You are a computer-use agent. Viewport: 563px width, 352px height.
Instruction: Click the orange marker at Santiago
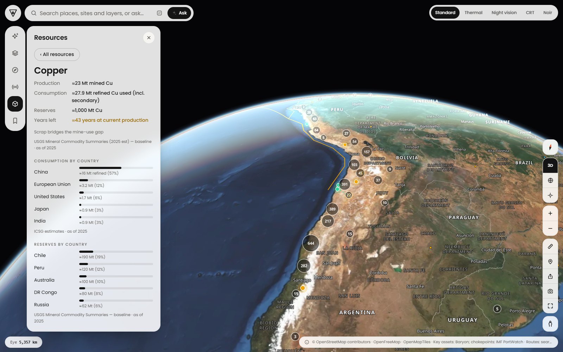pyautogui.click(x=303, y=288)
